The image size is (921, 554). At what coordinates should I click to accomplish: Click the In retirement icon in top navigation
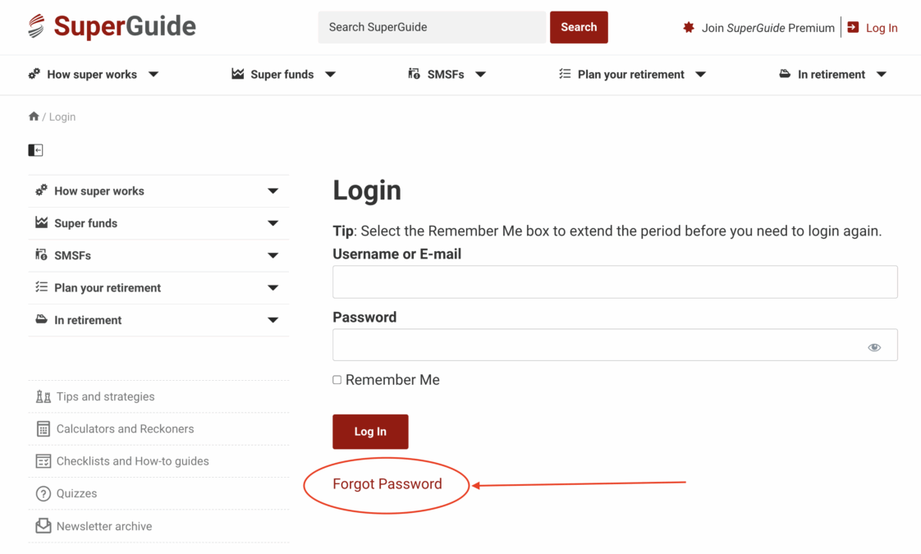pos(785,73)
